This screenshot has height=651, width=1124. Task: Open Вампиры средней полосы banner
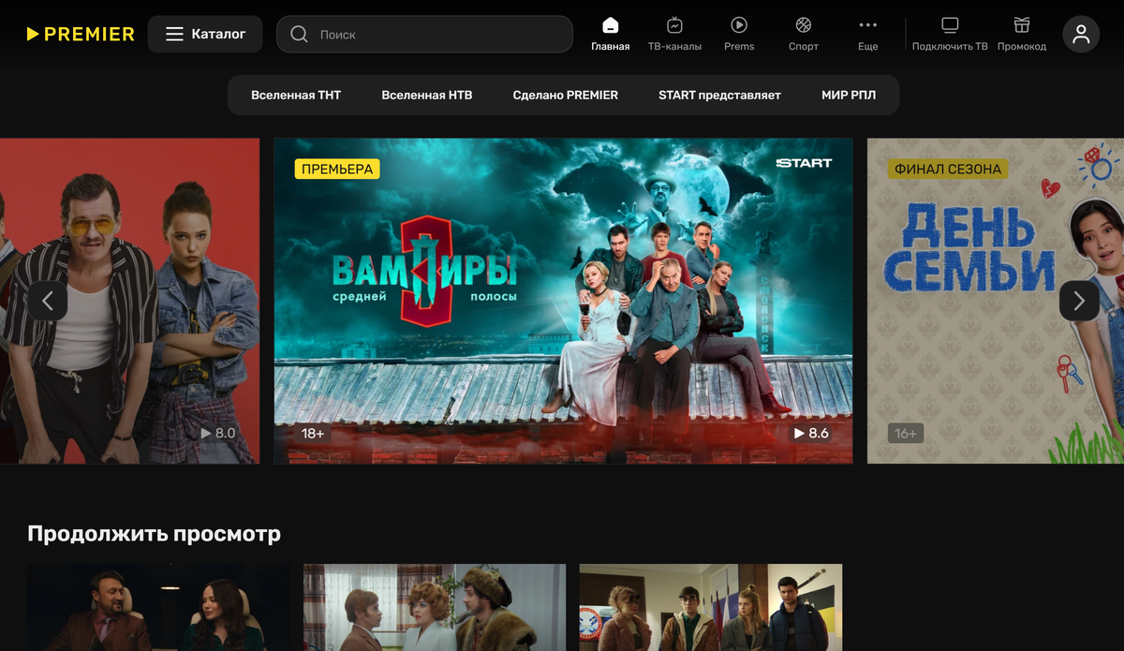563,301
